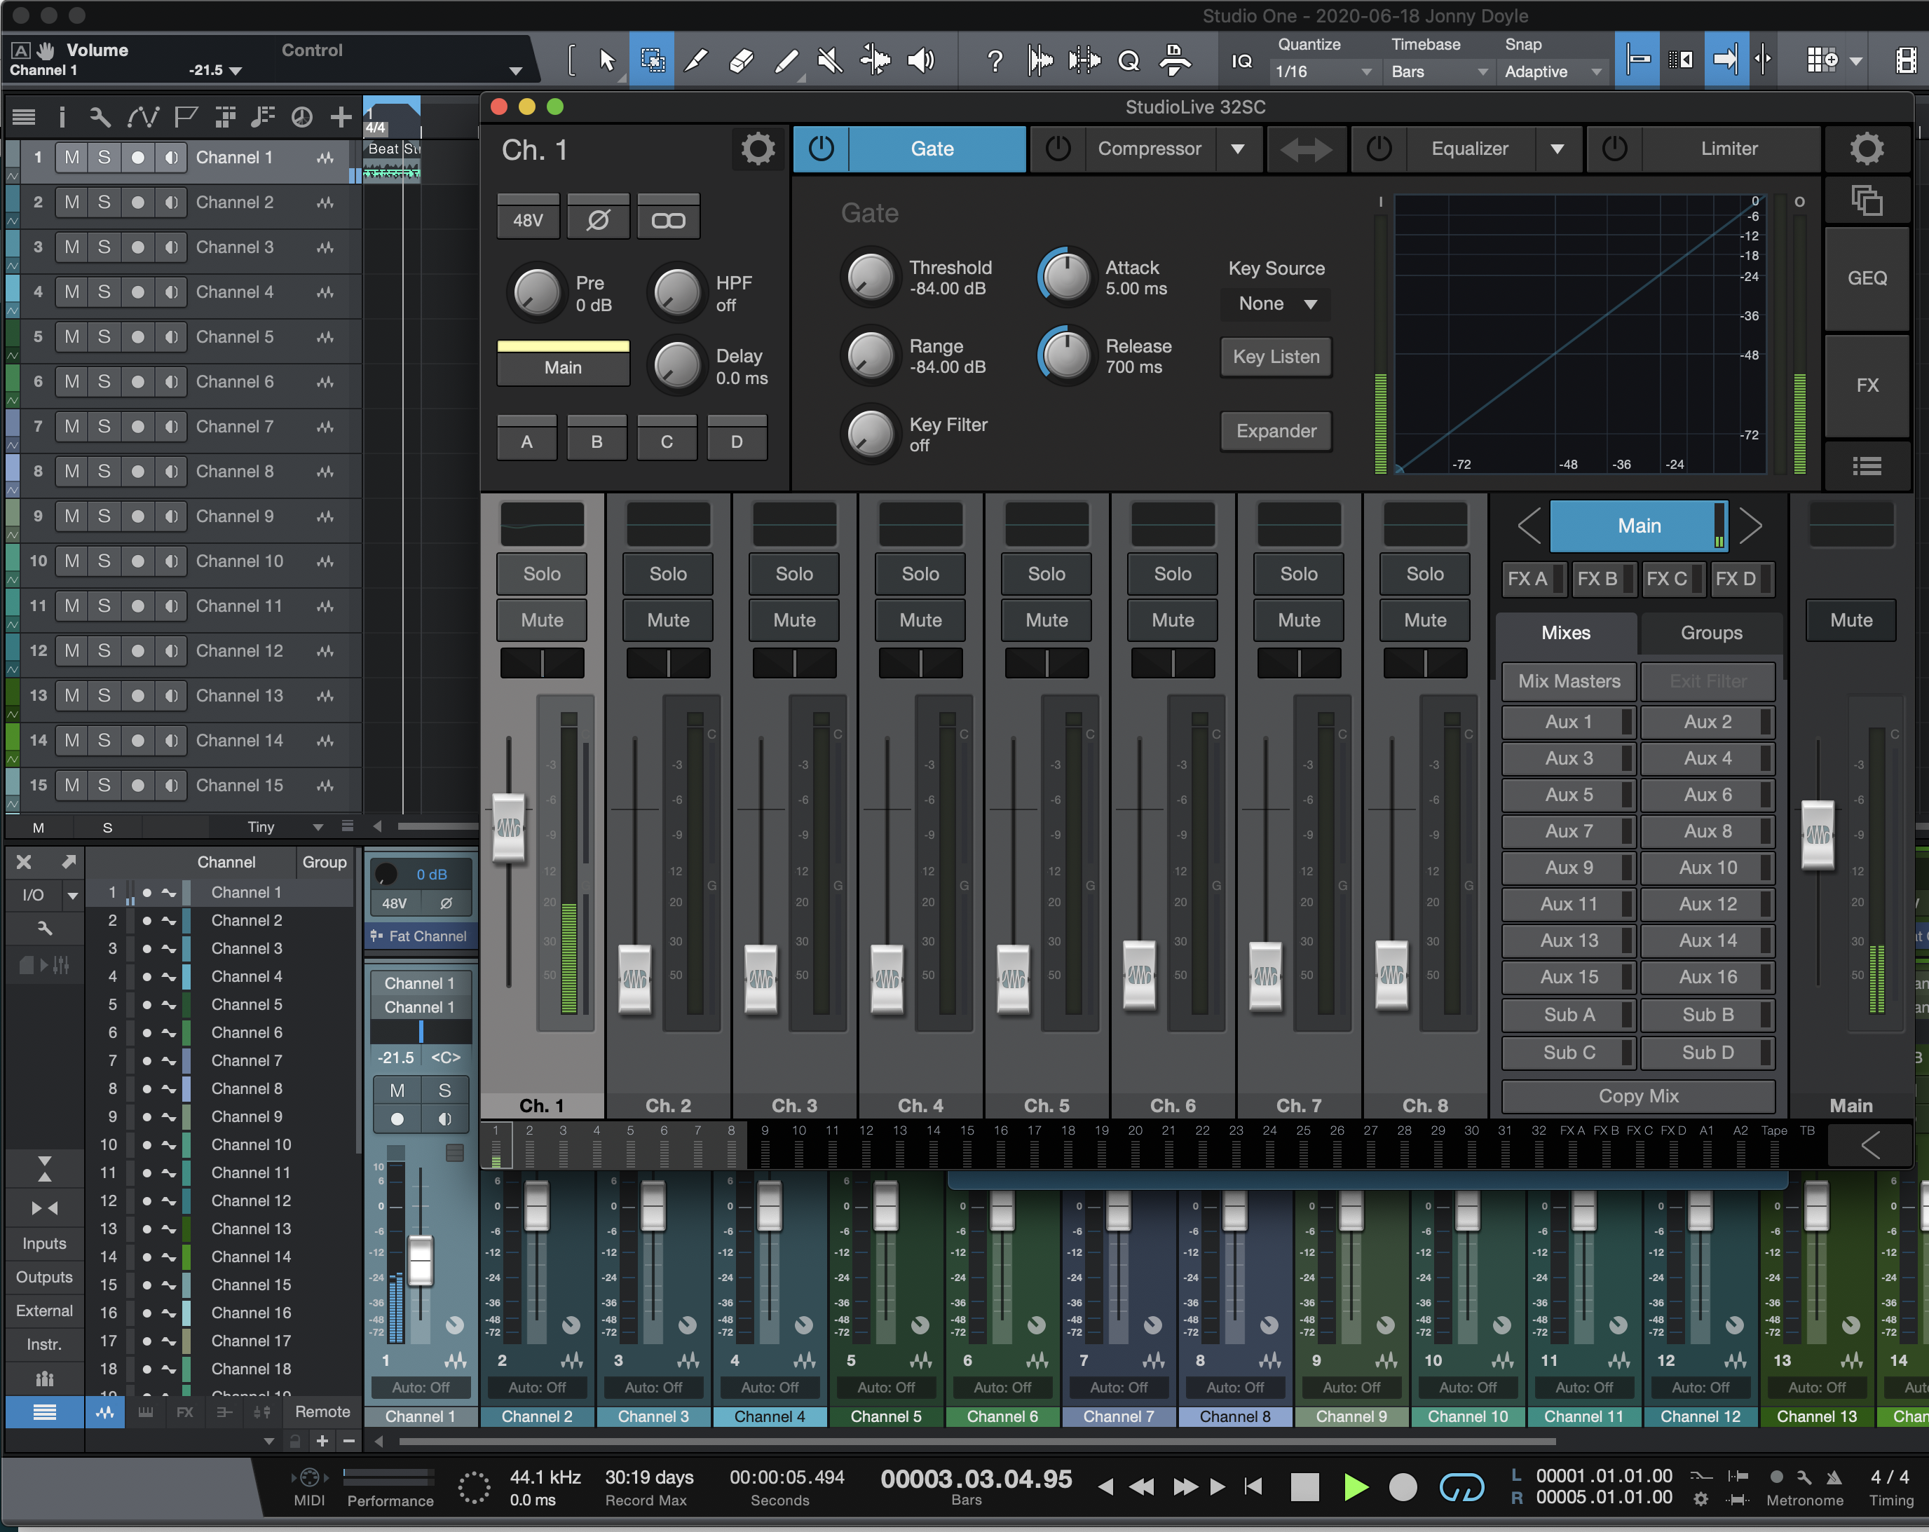Click the green play button
Screen dimensions: 1929x1532
pos(1356,1486)
